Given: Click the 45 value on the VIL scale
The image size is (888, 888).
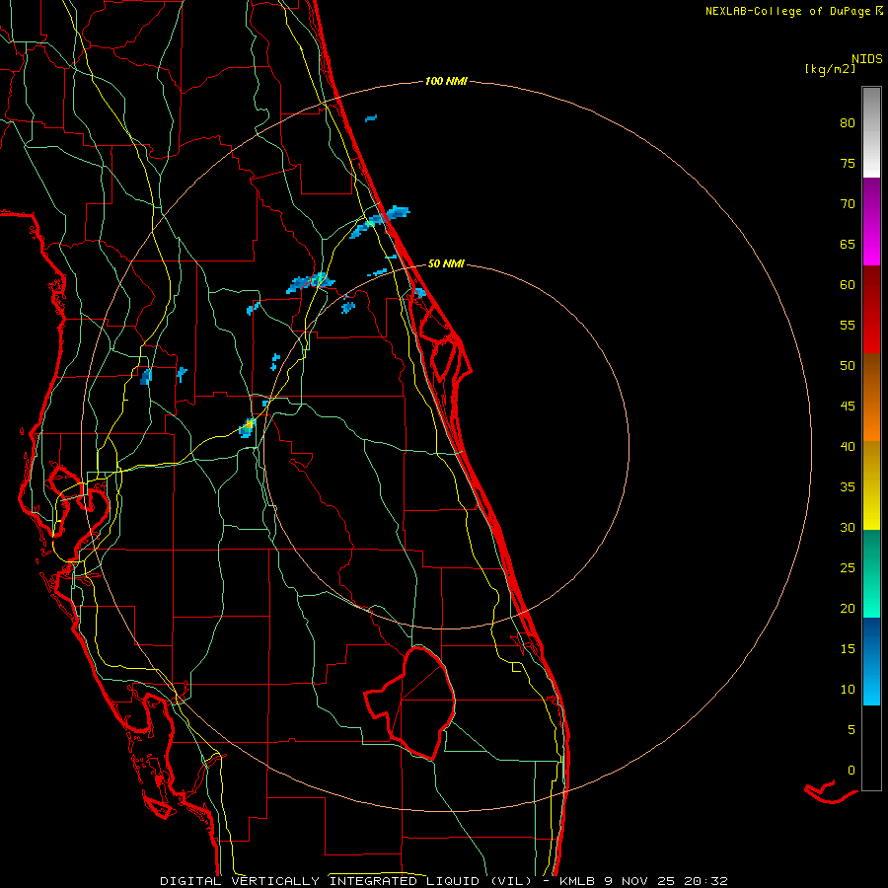Looking at the screenshot, I should (x=848, y=407).
